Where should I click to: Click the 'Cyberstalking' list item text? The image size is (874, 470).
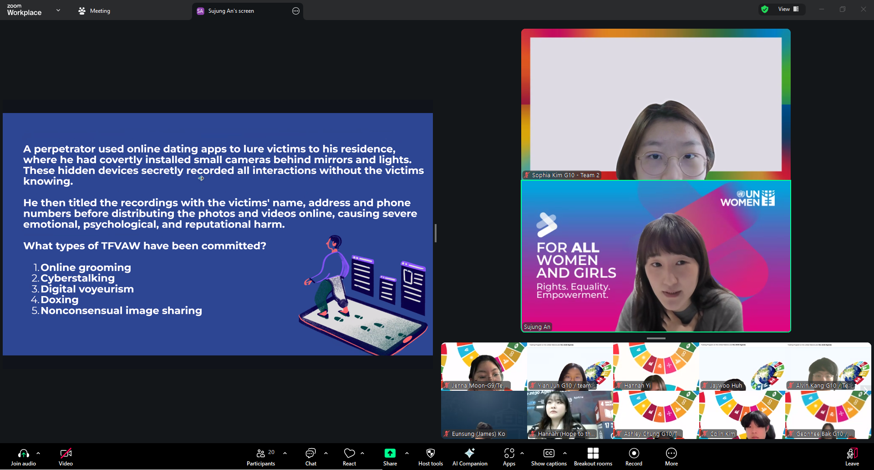(x=77, y=278)
